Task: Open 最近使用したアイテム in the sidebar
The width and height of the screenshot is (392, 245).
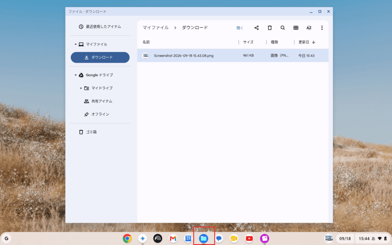Action: (100, 26)
